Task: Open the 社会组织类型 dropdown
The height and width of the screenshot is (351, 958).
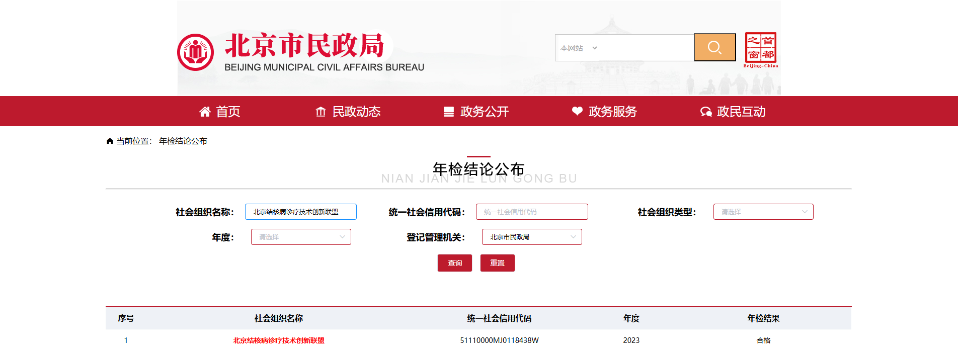Action: coord(763,212)
